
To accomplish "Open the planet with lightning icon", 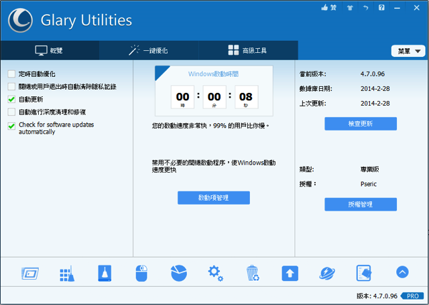I will coord(327,274).
